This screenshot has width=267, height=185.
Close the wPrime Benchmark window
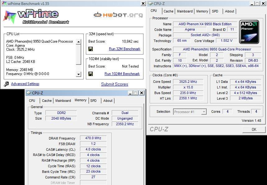(x=143, y=3)
